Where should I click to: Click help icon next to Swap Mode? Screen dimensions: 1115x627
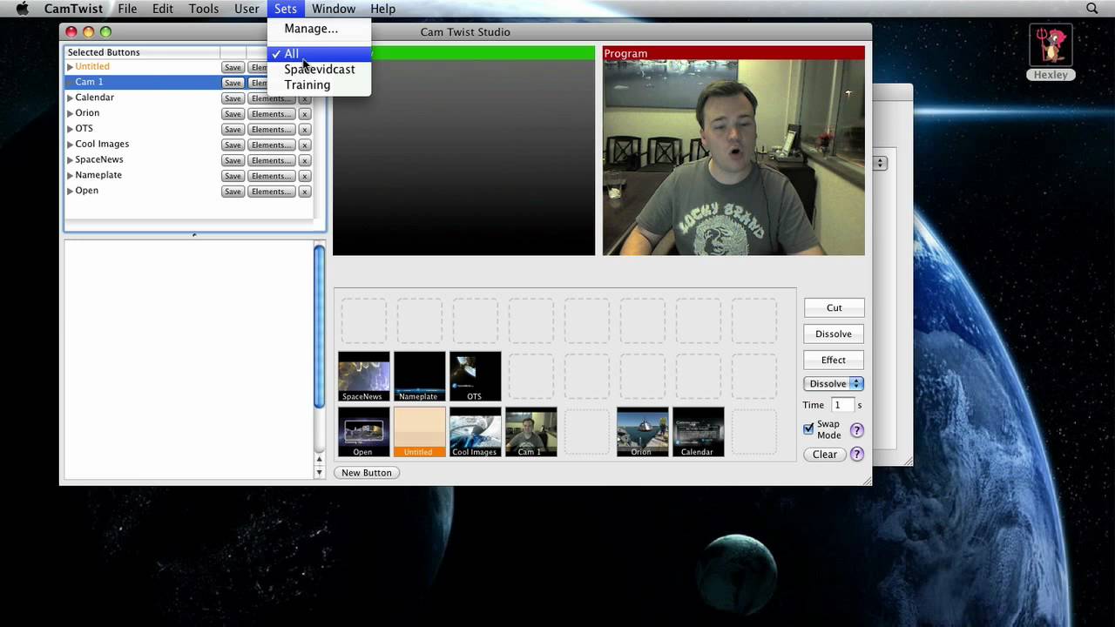(x=856, y=430)
